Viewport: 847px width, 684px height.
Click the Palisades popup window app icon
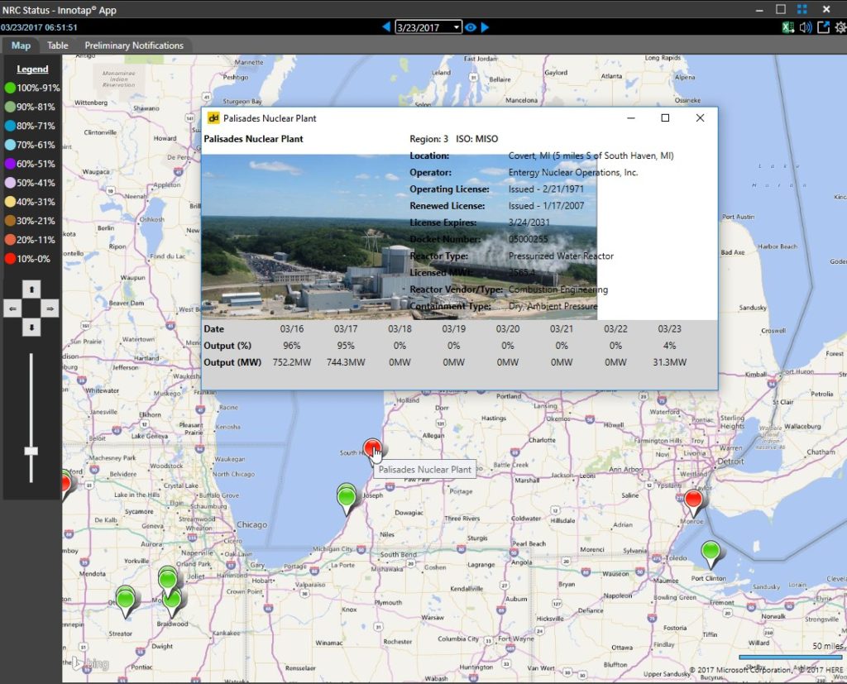click(213, 117)
